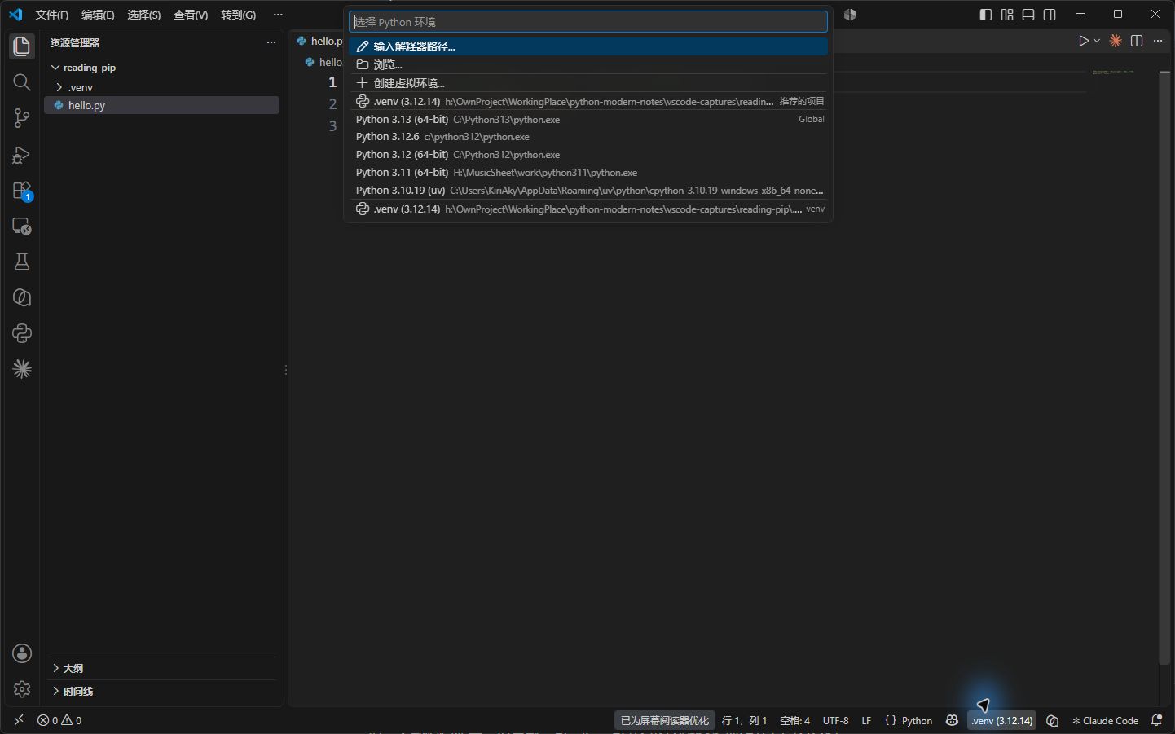
Task: Expand the 时间线 timeline section
Action: coord(161,691)
